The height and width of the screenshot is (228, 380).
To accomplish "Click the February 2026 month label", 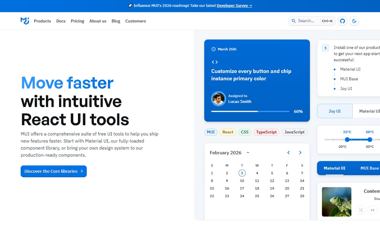I will pos(225,153).
